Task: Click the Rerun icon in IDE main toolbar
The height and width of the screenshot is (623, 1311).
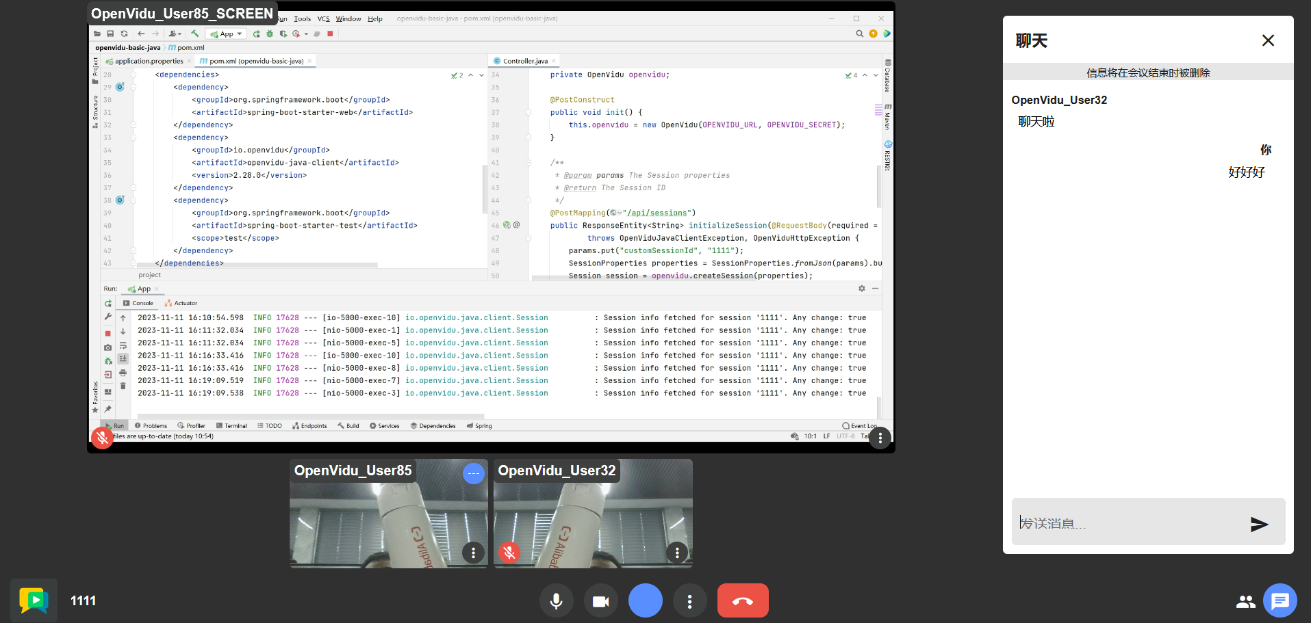Action: (256, 34)
